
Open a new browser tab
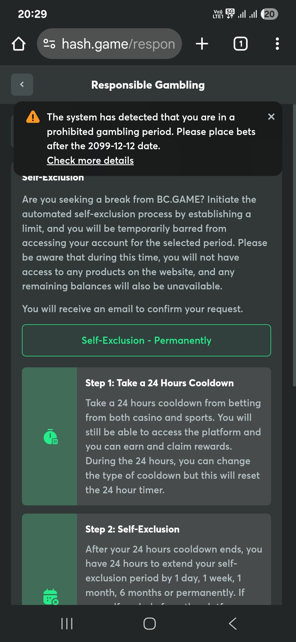202,44
